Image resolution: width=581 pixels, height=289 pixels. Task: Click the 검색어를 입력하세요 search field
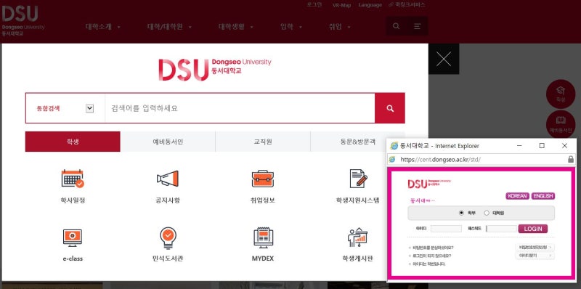[240, 108]
